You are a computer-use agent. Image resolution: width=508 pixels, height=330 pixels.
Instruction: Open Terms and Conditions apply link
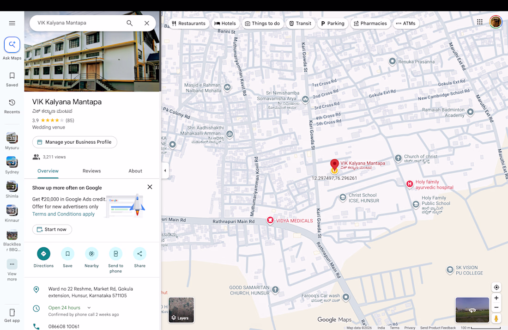point(64,214)
